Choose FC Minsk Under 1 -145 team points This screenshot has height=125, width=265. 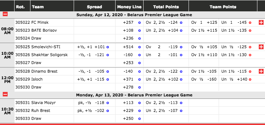250,22
